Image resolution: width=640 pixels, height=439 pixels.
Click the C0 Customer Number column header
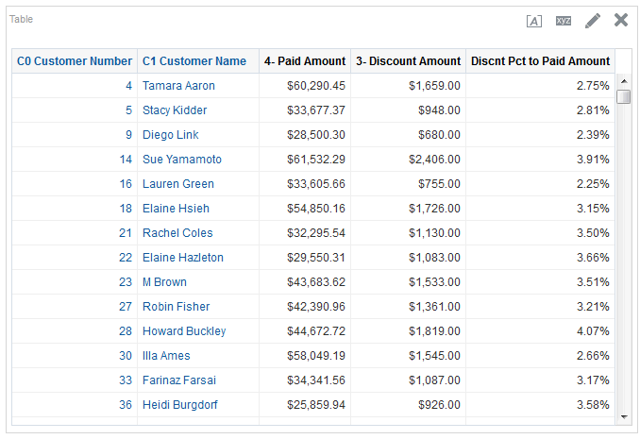pyautogui.click(x=75, y=61)
